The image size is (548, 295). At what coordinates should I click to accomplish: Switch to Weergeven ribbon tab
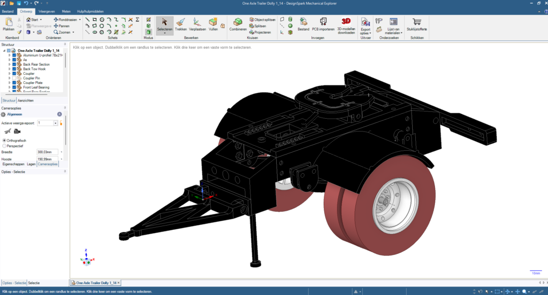point(47,11)
